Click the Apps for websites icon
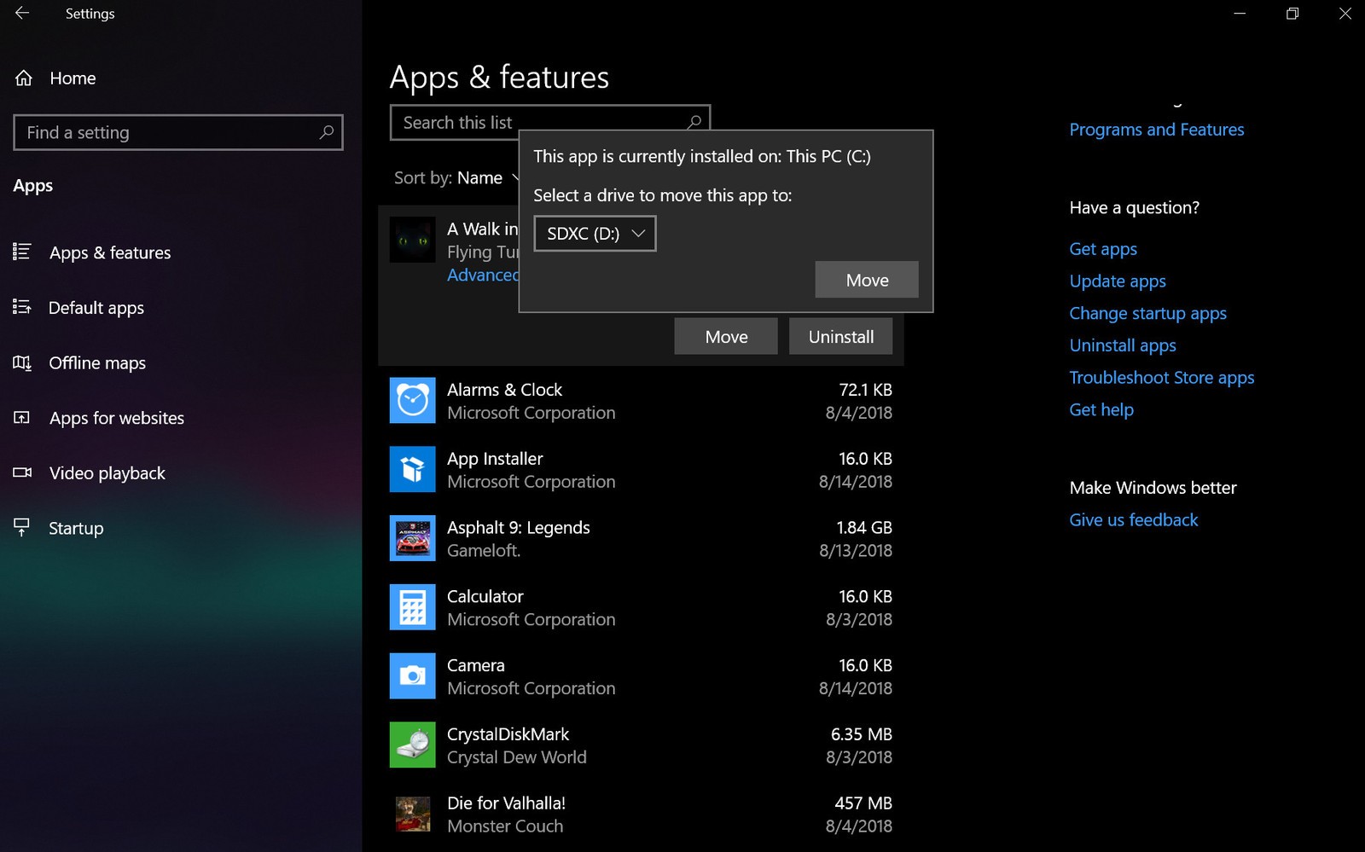This screenshot has height=852, width=1365. click(x=22, y=418)
